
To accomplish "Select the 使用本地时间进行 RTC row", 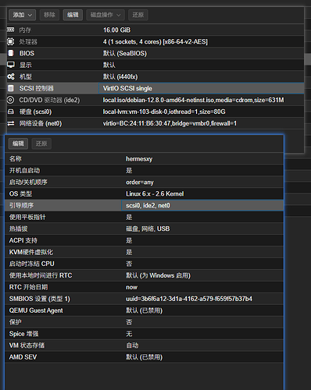I will [144, 275].
